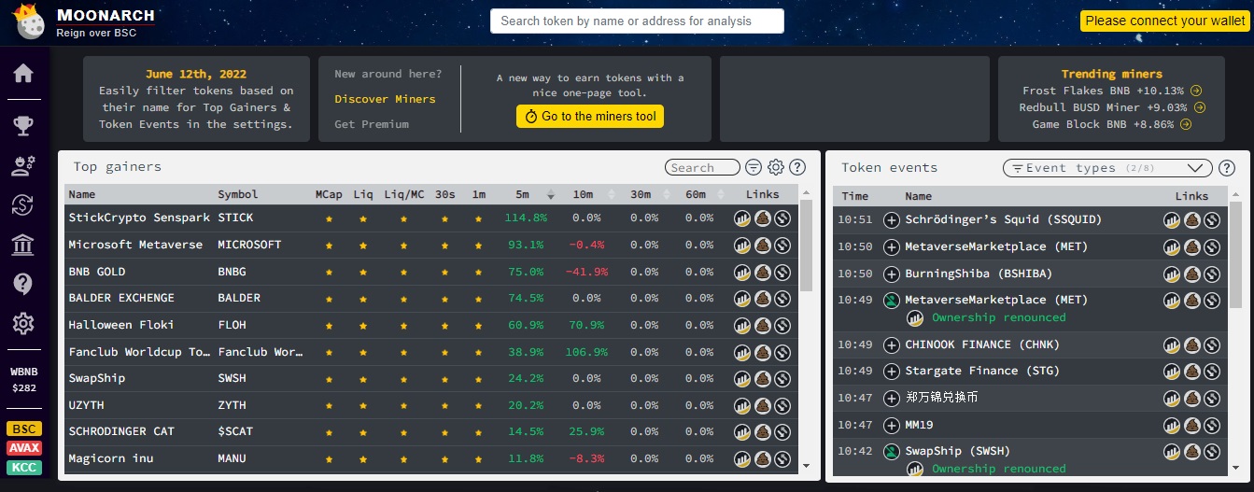This screenshot has height=492, width=1254.
Task: Open the swap icon link for SwapShip gainer row
Action: [782, 379]
